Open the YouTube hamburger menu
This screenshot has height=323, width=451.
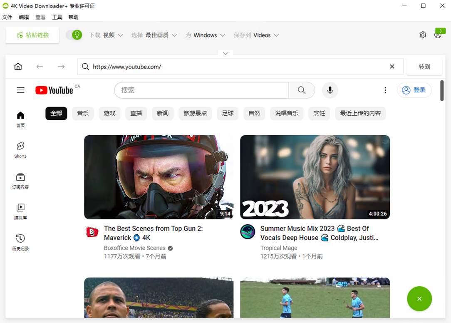tap(20, 90)
